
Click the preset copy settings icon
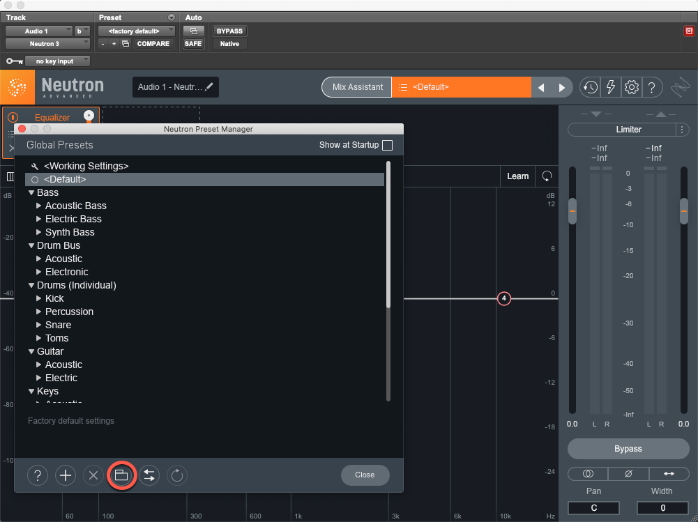[x=126, y=44]
